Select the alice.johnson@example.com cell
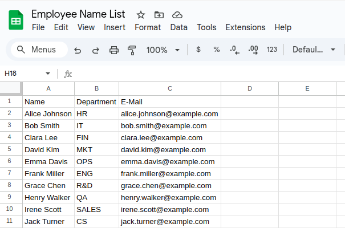 (x=170, y=113)
